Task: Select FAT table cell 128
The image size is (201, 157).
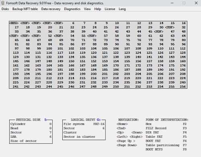Action: point(183,53)
